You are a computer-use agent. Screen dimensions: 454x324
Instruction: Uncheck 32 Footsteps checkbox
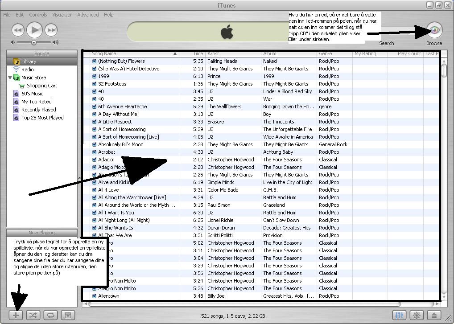click(x=94, y=84)
